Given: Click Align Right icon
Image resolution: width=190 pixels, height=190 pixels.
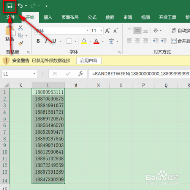Looking at the screenshot, I should [x=146, y=41].
